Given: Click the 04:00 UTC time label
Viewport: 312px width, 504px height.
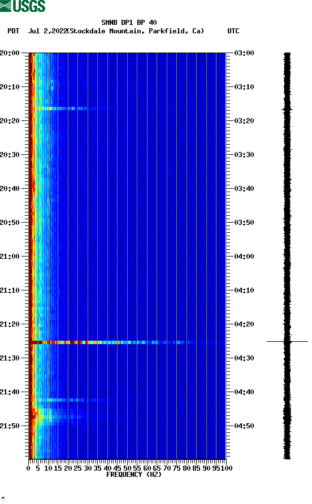Looking at the screenshot, I should (x=244, y=257).
